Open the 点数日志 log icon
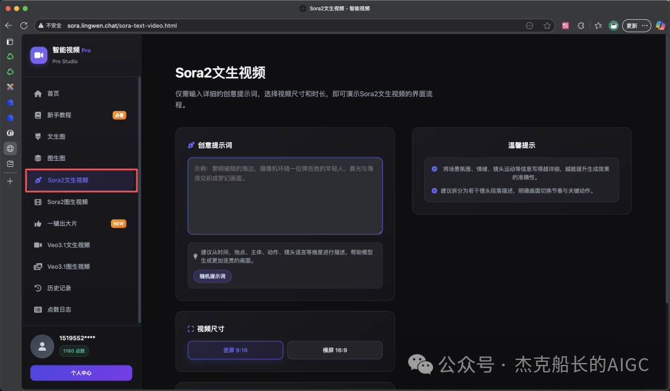Image resolution: width=670 pixels, height=391 pixels. (38, 309)
